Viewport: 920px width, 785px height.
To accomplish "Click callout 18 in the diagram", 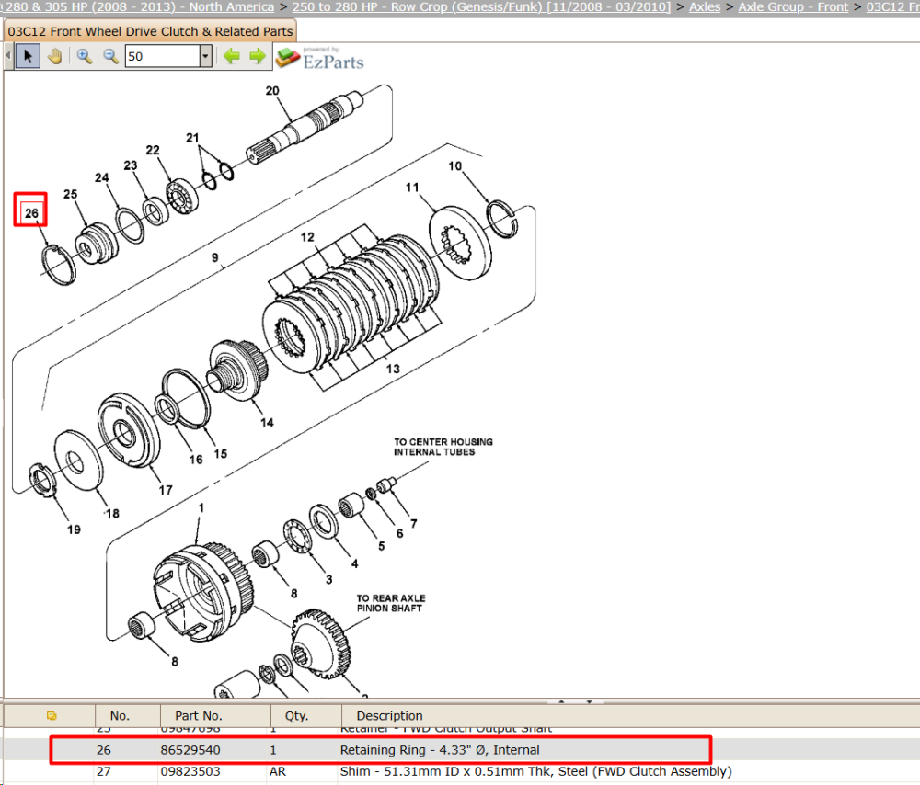I will [112, 514].
